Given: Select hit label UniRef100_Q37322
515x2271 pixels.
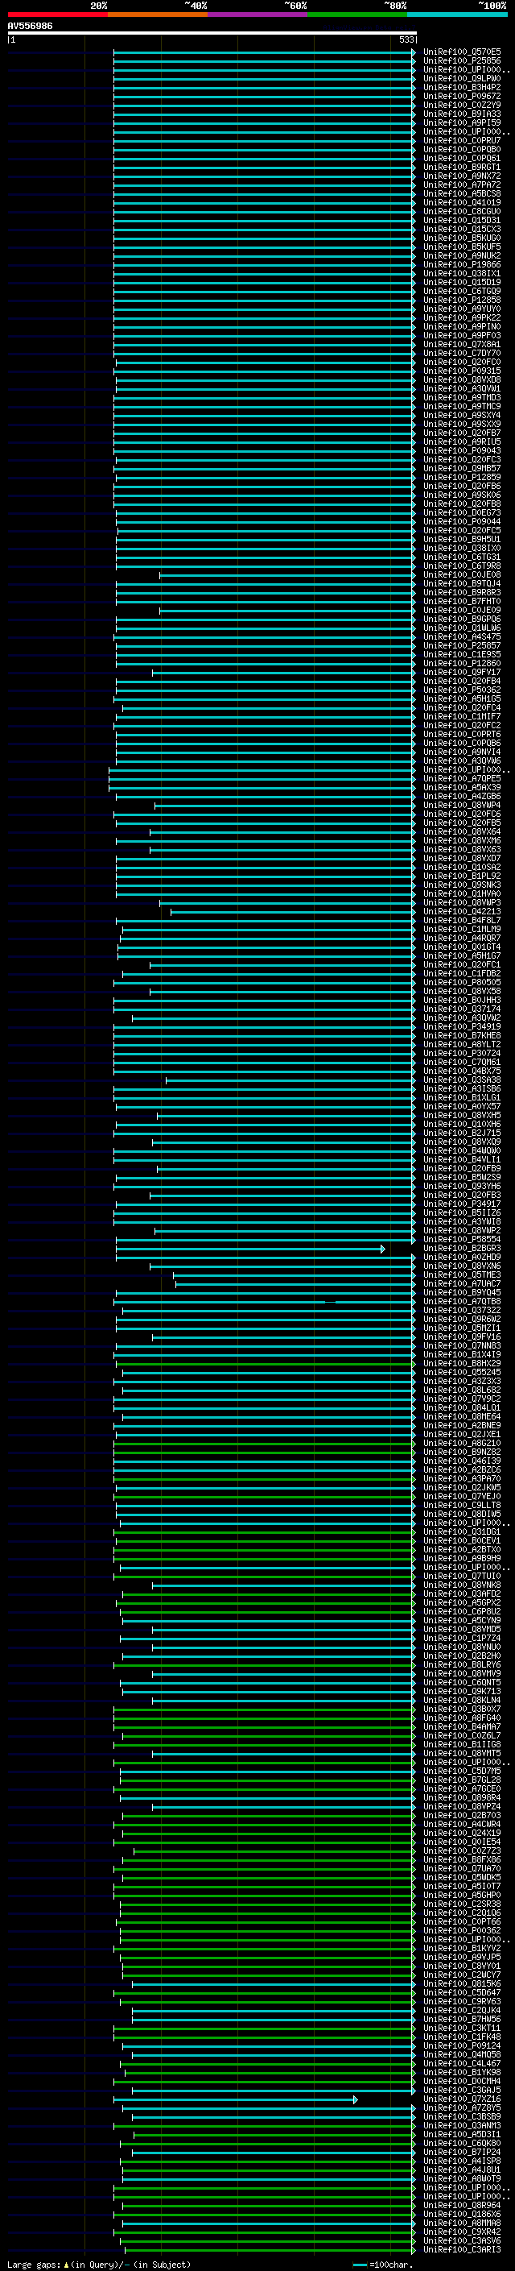Looking at the screenshot, I should coord(462,1310).
